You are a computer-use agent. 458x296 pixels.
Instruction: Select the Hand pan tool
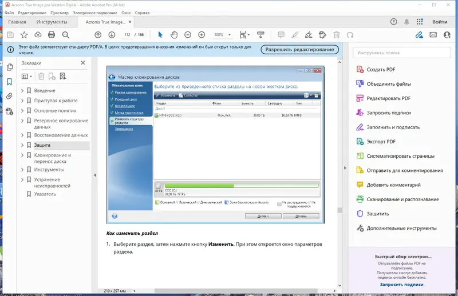174,35
